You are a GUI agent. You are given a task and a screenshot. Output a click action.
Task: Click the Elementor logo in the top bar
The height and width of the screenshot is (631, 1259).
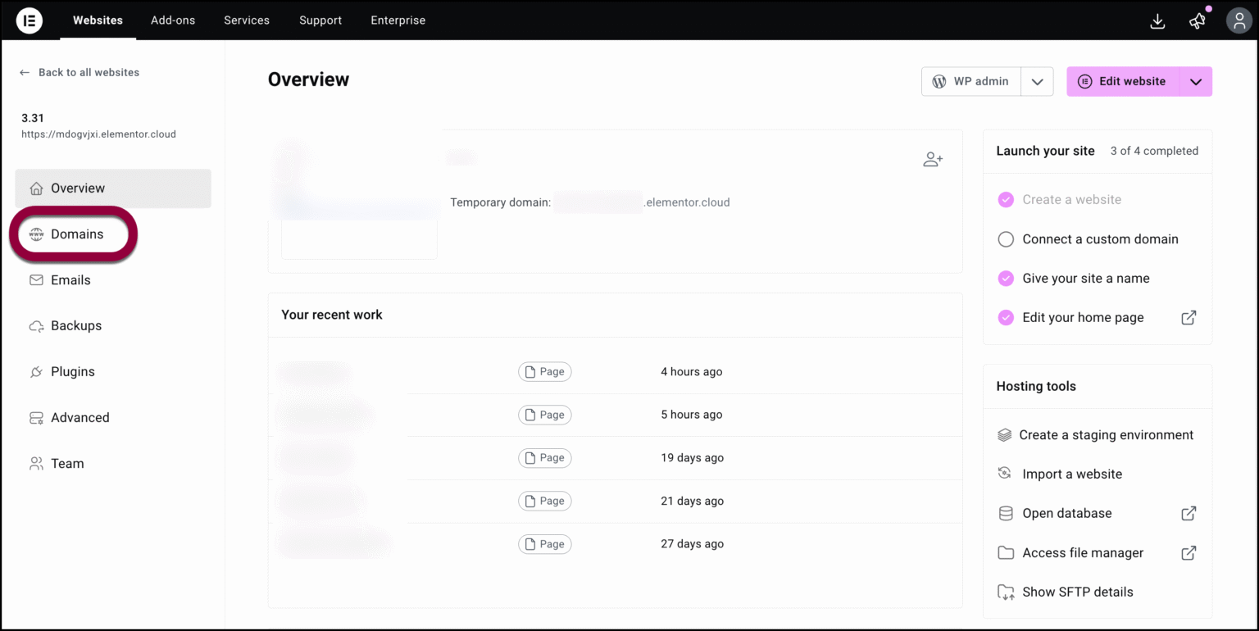[30, 20]
